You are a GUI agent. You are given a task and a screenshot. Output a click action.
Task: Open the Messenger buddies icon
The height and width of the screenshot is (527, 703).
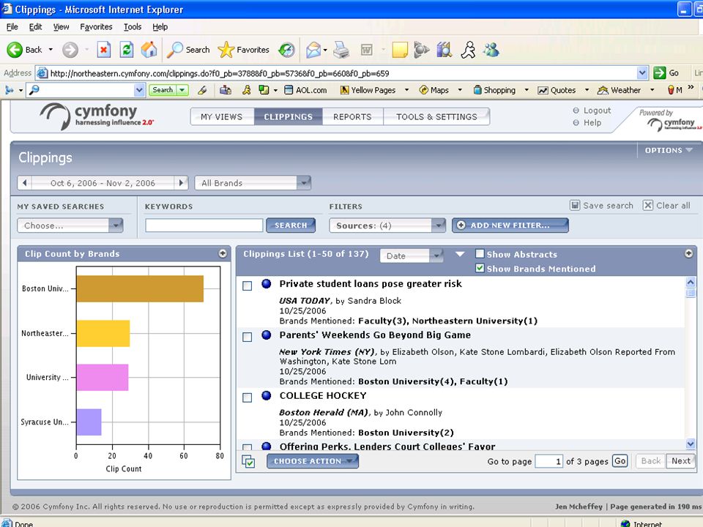[x=491, y=50]
